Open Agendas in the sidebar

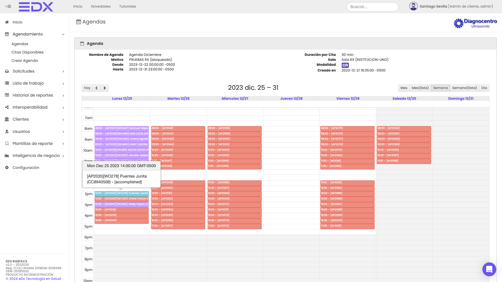tap(20, 44)
